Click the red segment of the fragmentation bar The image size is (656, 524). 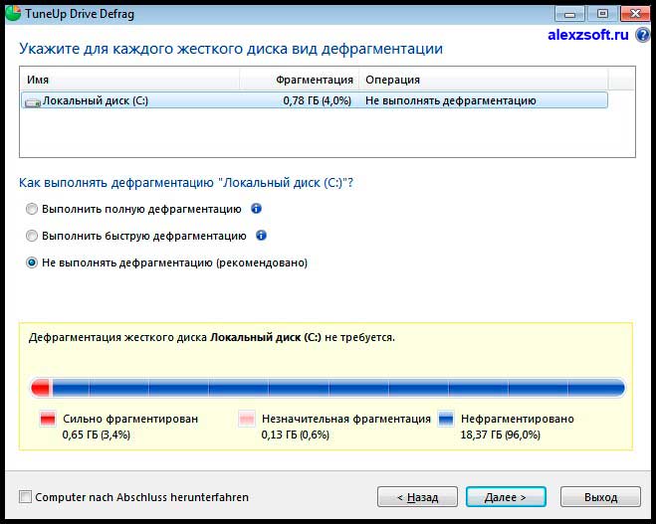(40, 388)
